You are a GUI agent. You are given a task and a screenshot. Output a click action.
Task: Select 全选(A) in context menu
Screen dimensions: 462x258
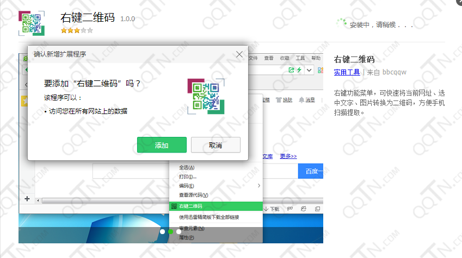[x=187, y=168]
